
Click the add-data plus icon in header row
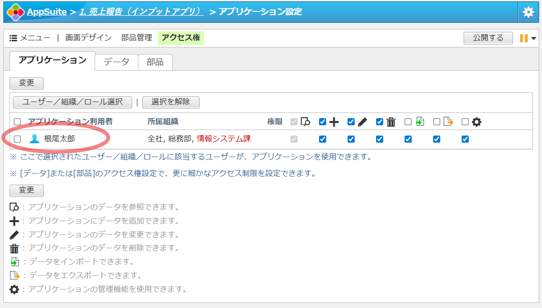point(334,122)
